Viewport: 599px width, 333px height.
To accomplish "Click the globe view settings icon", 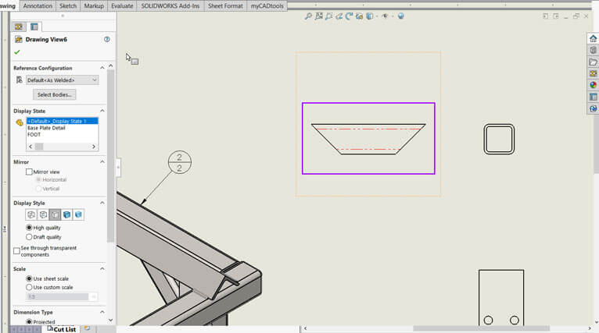I will pyautogui.click(x=400, y=16).
